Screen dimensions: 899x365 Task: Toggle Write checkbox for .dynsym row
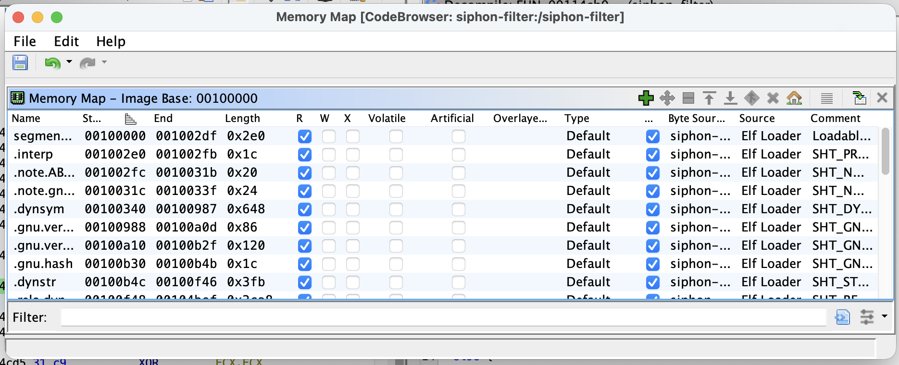pos(329,209)
